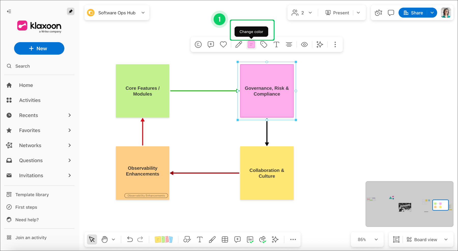Go to Home in the sidebar

(x=26, y=85)
